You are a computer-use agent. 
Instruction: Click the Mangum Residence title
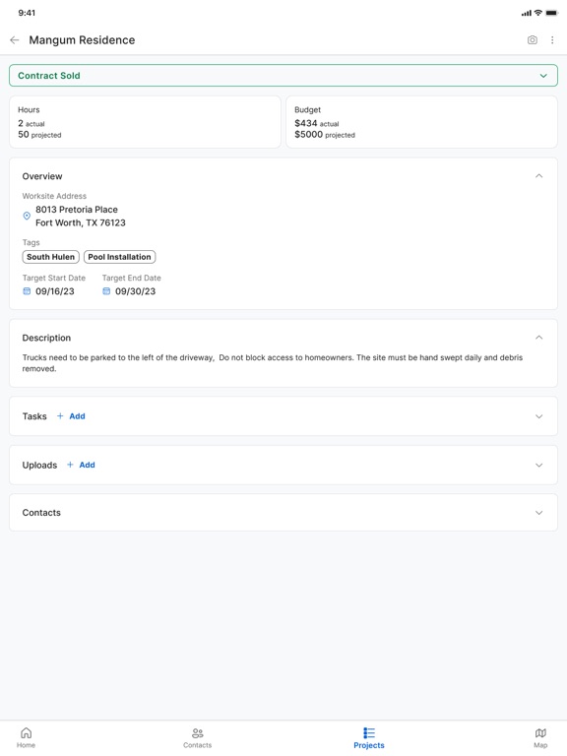pos(82,40)
